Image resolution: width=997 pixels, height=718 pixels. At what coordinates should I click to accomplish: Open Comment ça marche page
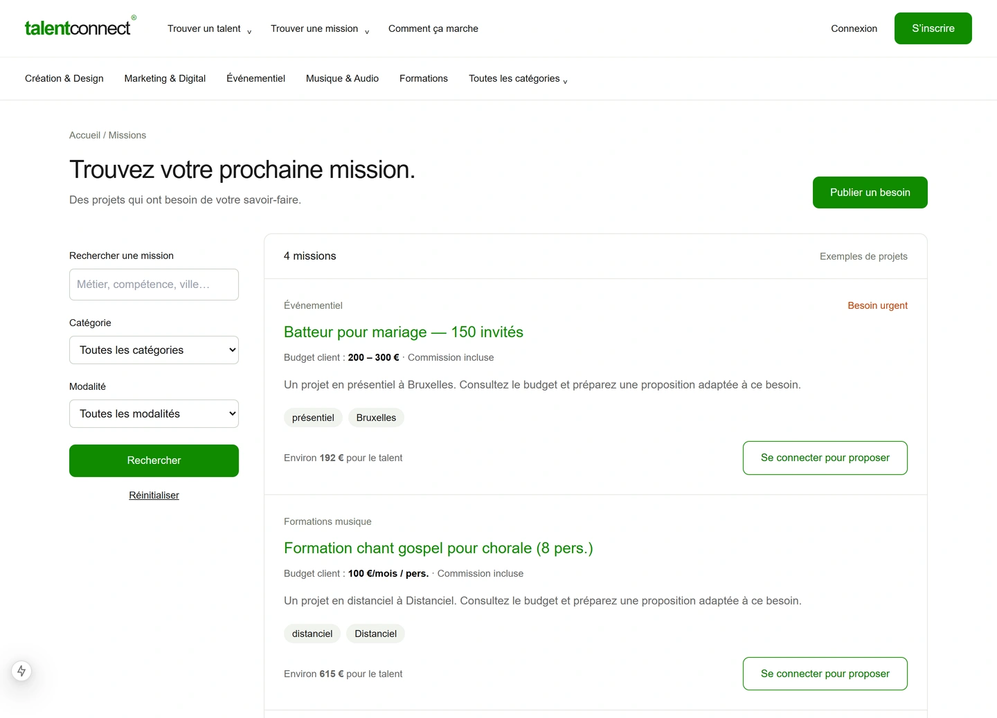433,28
